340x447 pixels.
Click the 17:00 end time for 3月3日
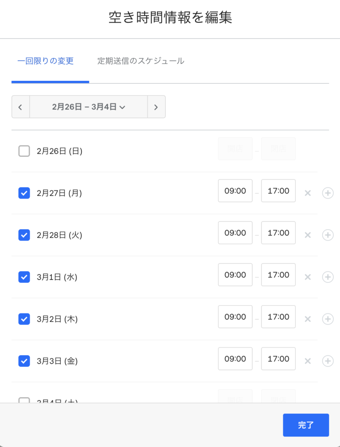tap(278, 359)
